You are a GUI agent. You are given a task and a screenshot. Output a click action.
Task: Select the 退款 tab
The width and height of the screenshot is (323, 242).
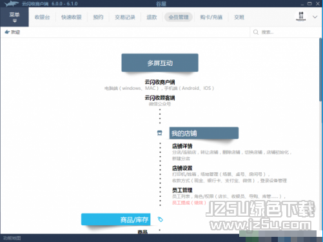tap(152, 17)
